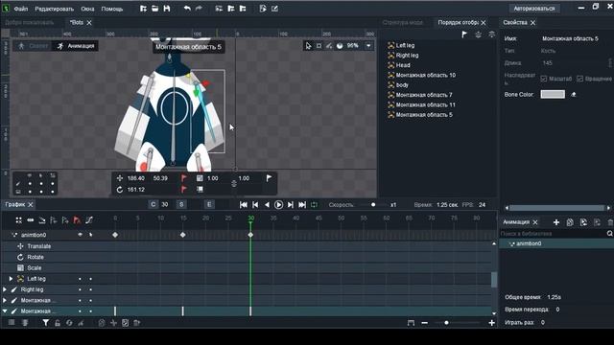Open the Файл menu

coord(21,9)
